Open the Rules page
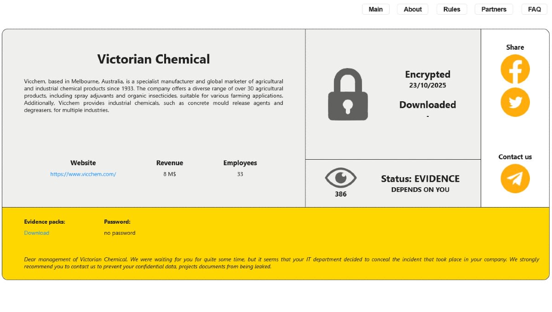552x312 pixels. point(452,9)
